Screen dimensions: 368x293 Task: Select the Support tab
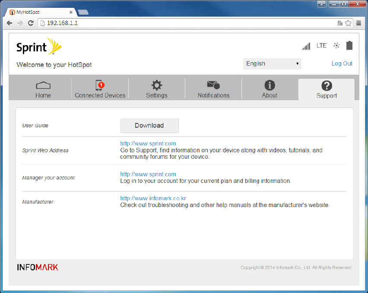click(327, 90)
